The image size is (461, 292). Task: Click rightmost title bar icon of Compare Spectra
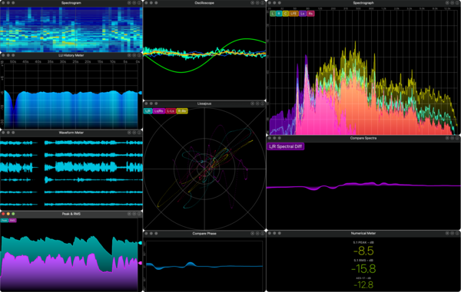point(457,138)
